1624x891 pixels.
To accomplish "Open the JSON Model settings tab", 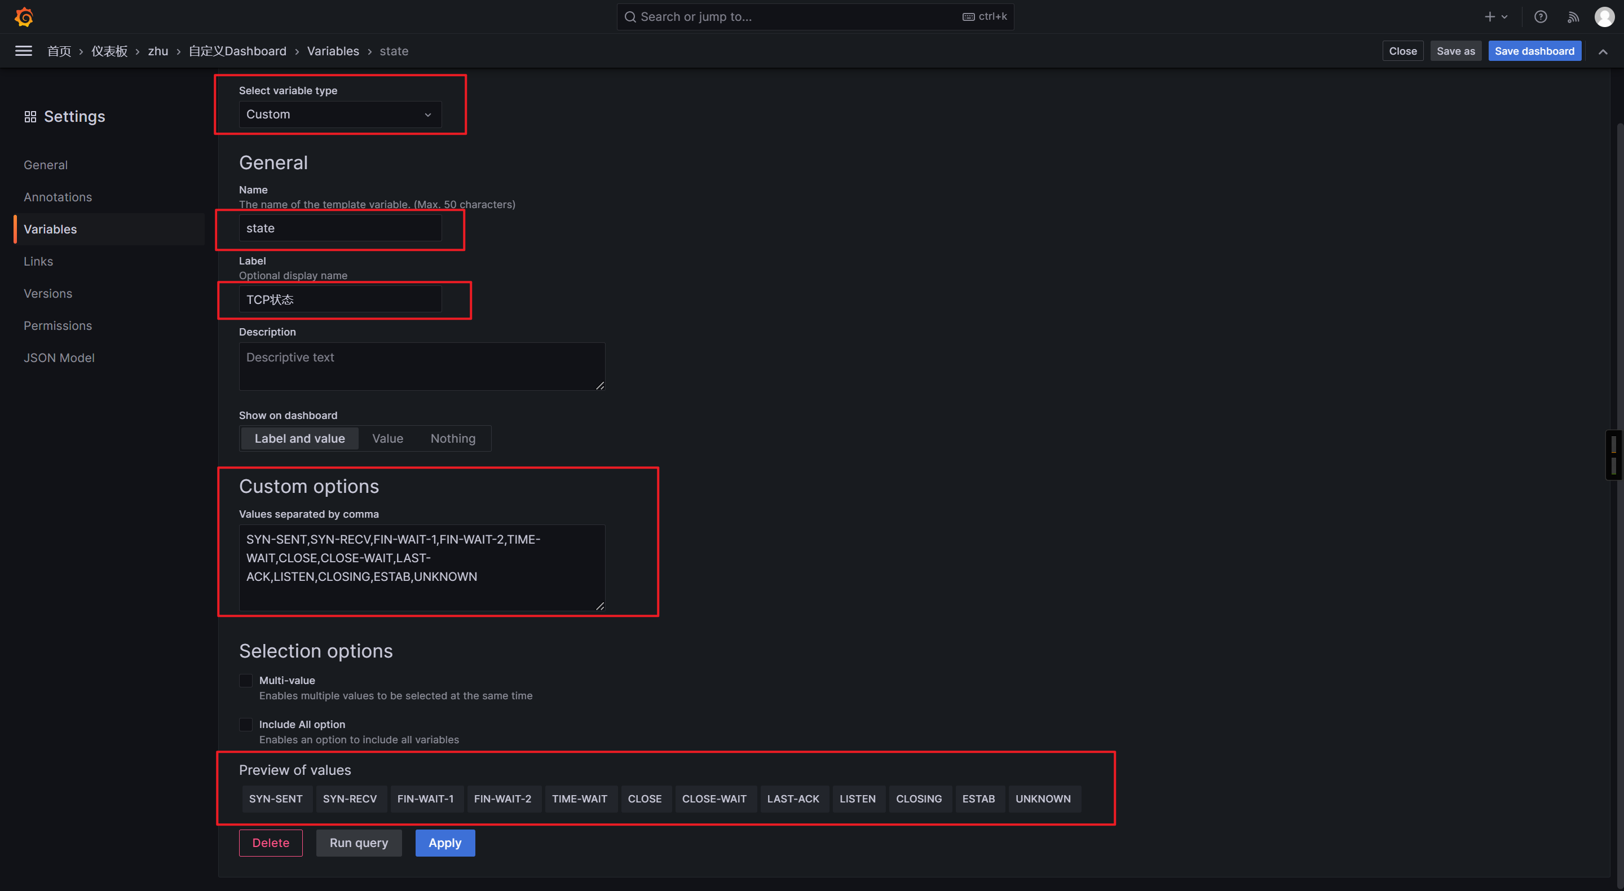I will tap(59, 358).
